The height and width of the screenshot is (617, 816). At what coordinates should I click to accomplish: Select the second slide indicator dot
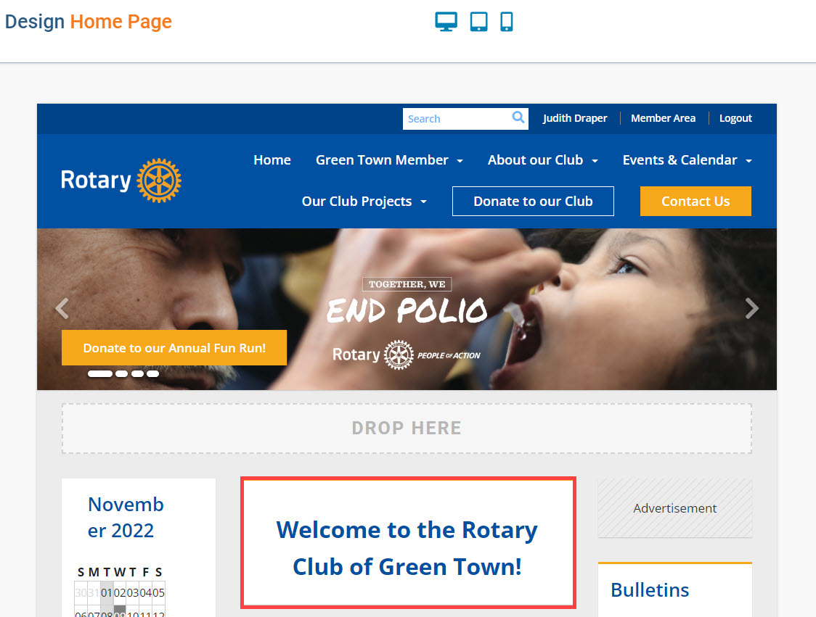tap(122, 373)
